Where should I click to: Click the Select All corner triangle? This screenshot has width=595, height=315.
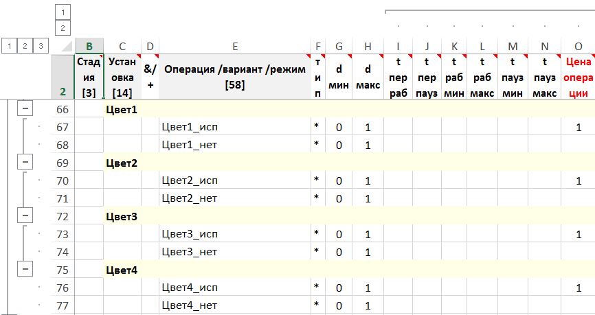65,46
